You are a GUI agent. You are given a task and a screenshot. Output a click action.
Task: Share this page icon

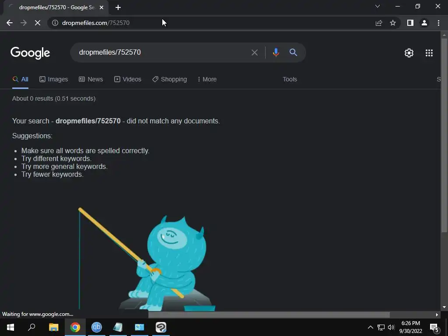379,23
